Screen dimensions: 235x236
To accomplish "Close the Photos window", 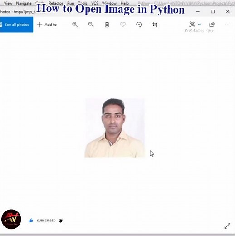I will pos(228,11).
